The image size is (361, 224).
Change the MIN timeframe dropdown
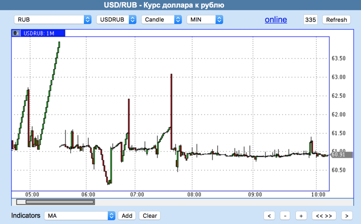tap(204, 20)
